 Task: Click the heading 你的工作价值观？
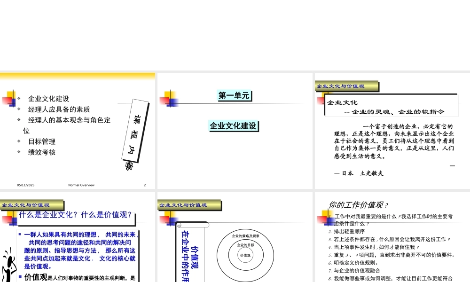(358, 205)
